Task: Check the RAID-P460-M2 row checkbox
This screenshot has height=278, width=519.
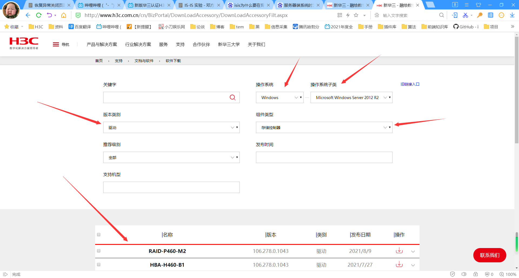Action: [x=99, y=251]
